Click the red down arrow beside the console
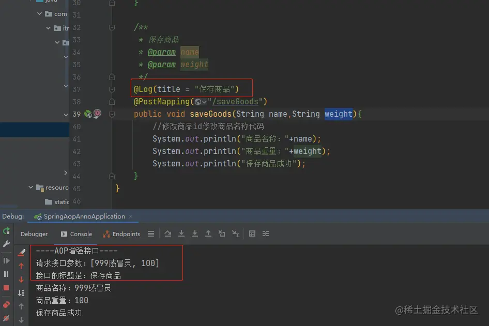 click(21, 280)
